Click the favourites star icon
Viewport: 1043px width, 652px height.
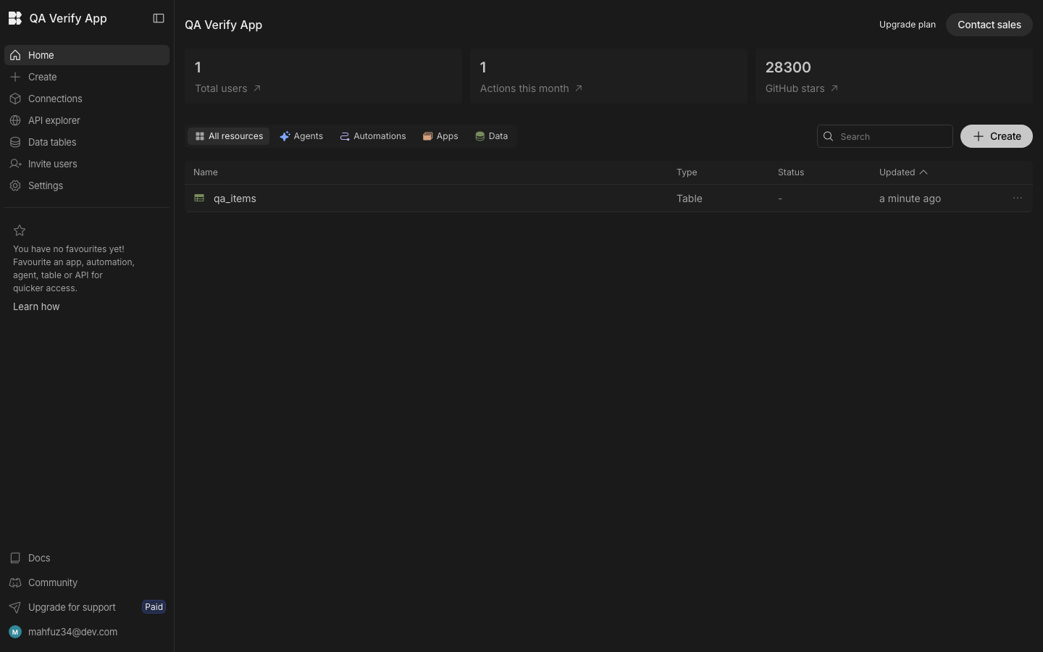(x=20, y=230)
